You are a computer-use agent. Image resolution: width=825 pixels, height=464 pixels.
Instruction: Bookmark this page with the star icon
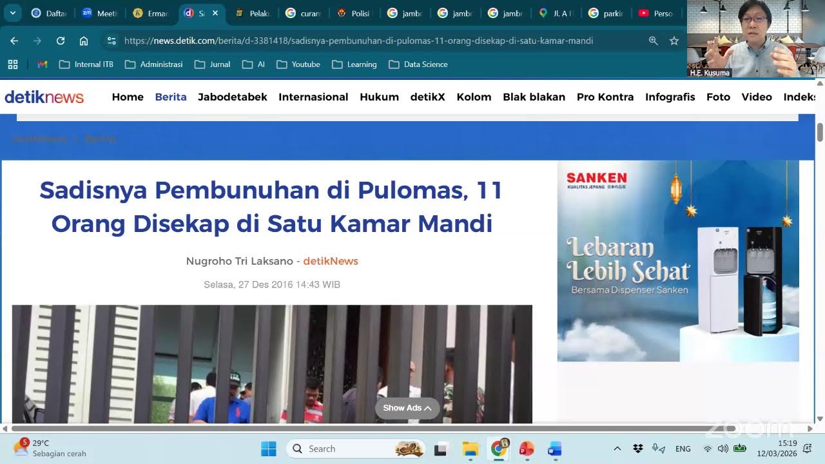pyautogui.click(x=674, y=41)
